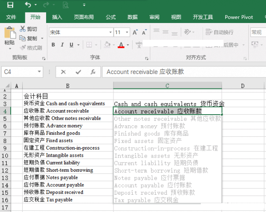Click the Cancel X in formula bar

click(63, 72)
